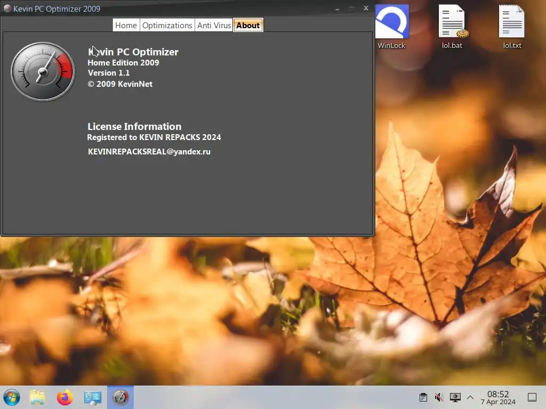Image resolution: width=546 pixels, height=409 pixels.
Task: Click the KEVINREPACKSREAL@yandex.ru email text
Action: tap(149, 152)
